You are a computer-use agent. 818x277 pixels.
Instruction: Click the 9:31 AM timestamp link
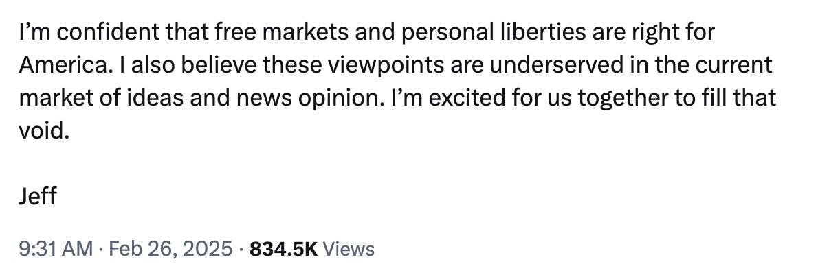56,248
